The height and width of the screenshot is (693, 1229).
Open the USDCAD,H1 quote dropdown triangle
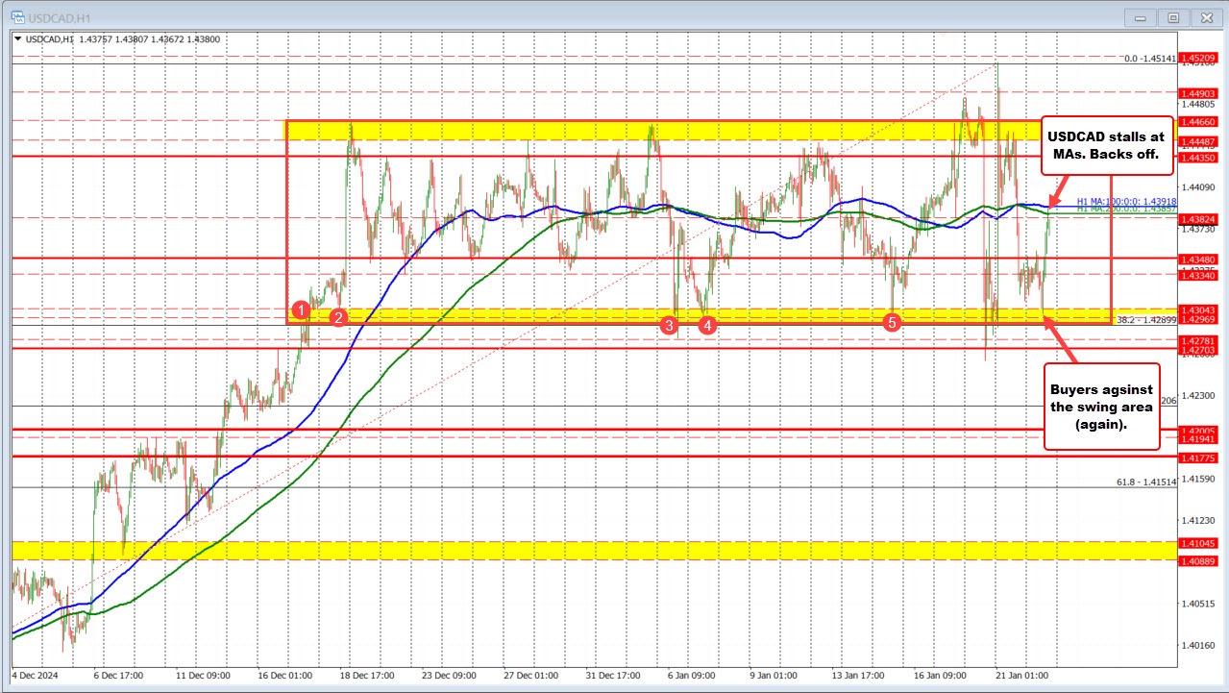coord(17,39)
